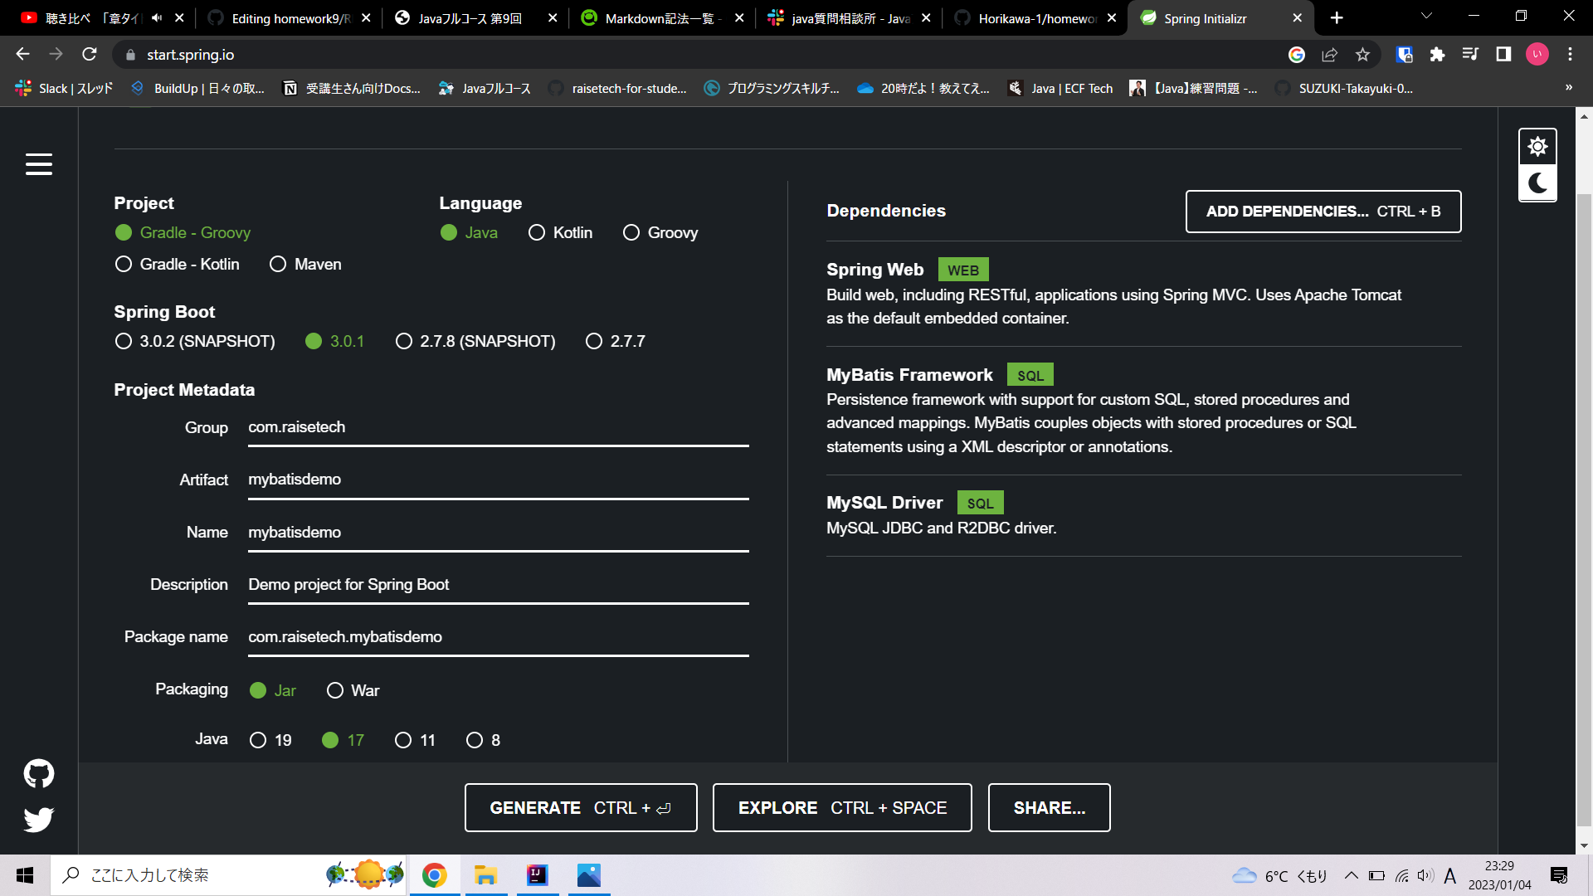Open the browser tab search dropdown
1593x896 pixels.
pos(1425,17)
